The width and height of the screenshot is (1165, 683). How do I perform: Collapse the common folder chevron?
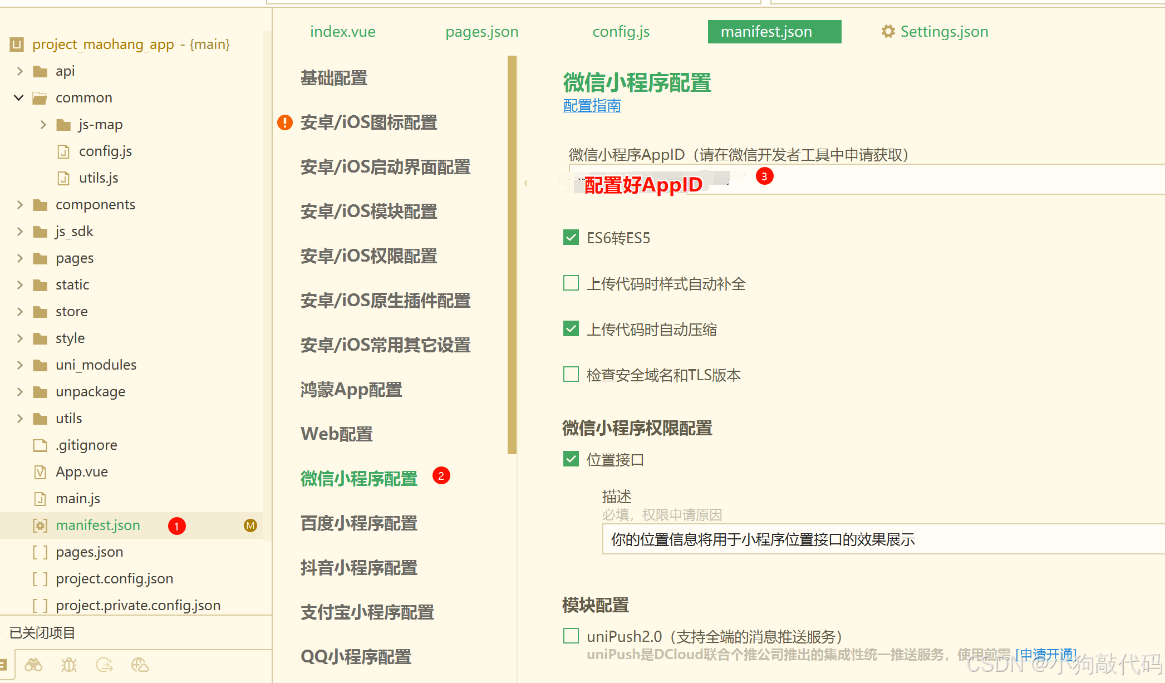[x=19, y=98]
